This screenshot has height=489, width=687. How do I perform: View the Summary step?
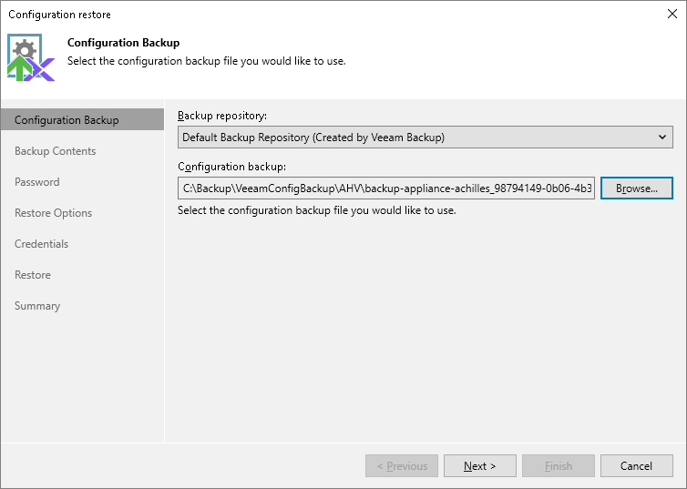[x=37, y=306]
